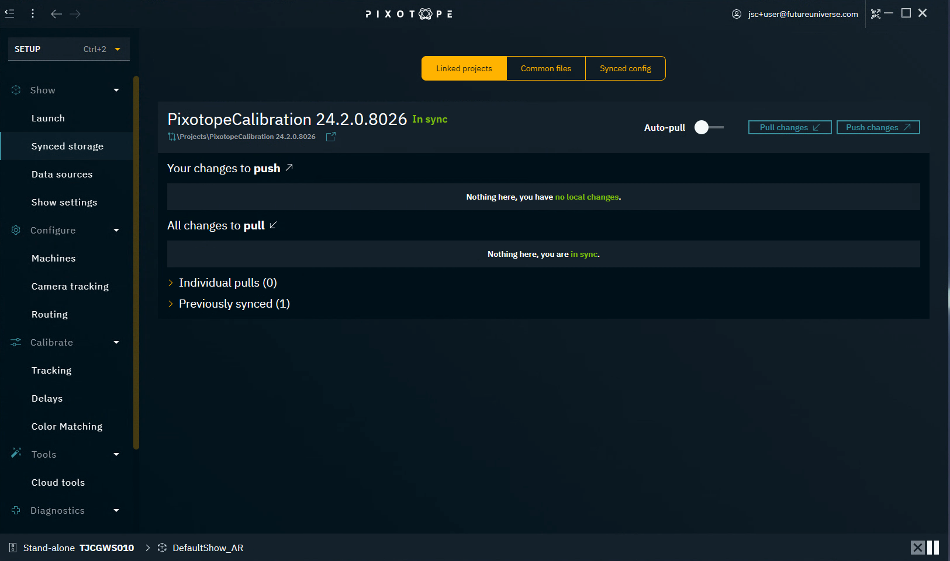
Task: Click the jsc+user@futureuniverse.com account
Action: click(x=803, y=14)
